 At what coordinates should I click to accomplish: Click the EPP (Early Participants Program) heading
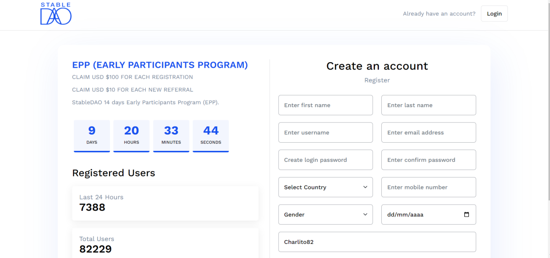coord(160,65)
